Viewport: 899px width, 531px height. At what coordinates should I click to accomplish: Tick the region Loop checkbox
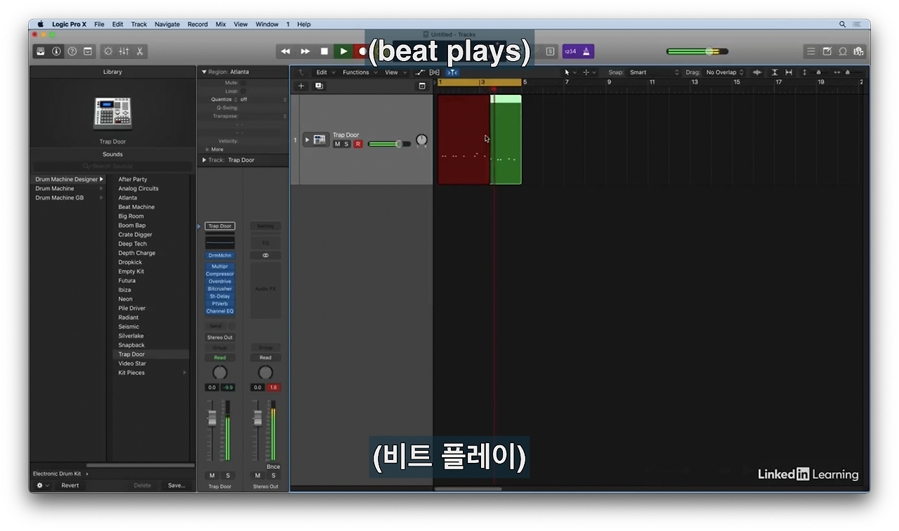click(x=243, y=91)
